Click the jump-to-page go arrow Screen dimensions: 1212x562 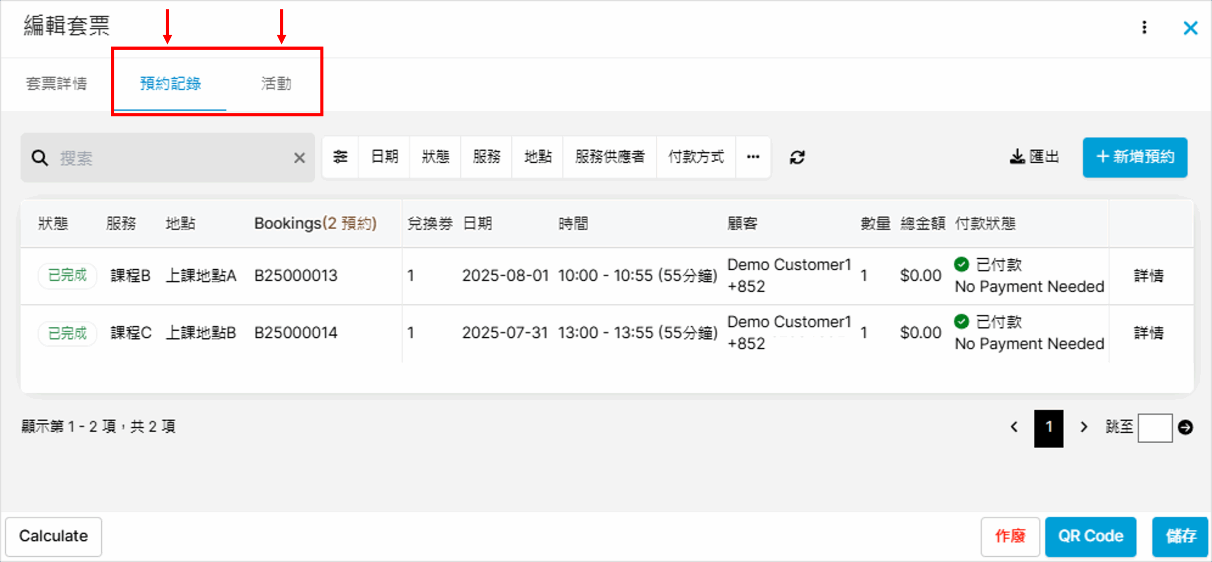[x=1185, y=427]
